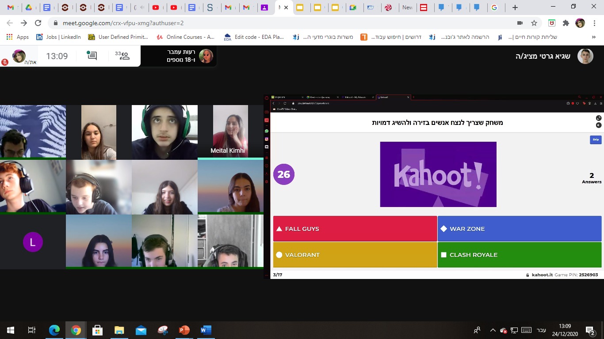Open Mail app from the taskbar
Screen dimensions: 604x339
tap(141, 330)
